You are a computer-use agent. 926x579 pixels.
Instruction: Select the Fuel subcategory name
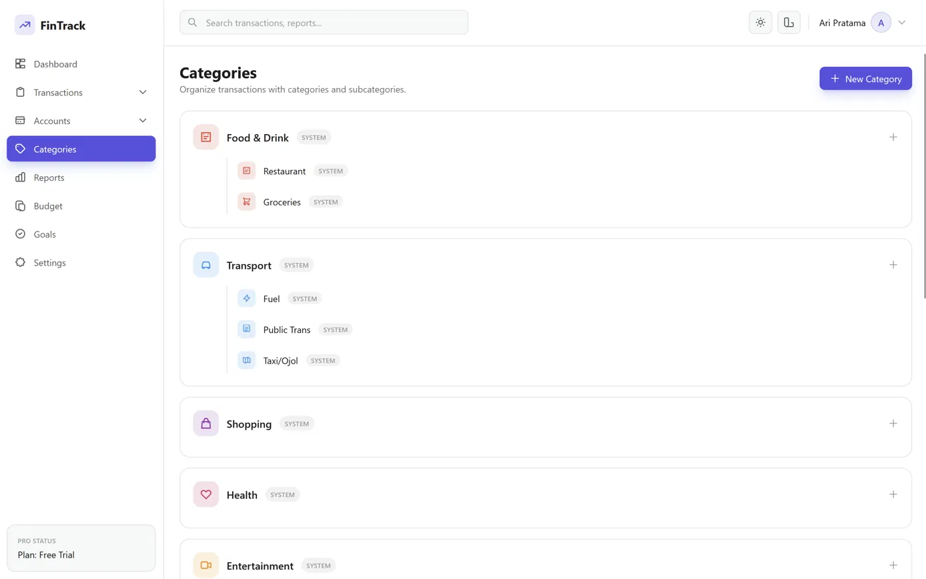coord(271,299)
